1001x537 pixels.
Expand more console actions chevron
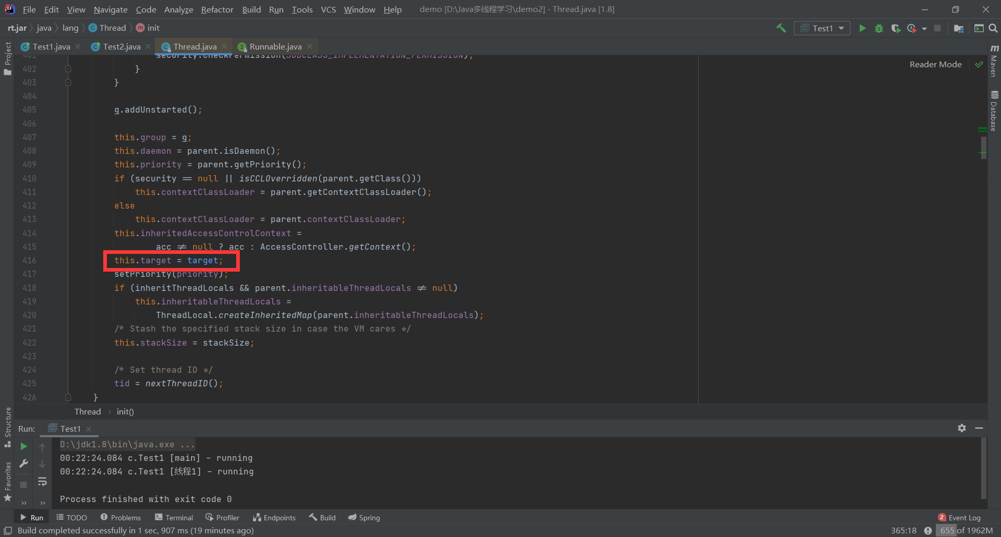pos(43,503)
